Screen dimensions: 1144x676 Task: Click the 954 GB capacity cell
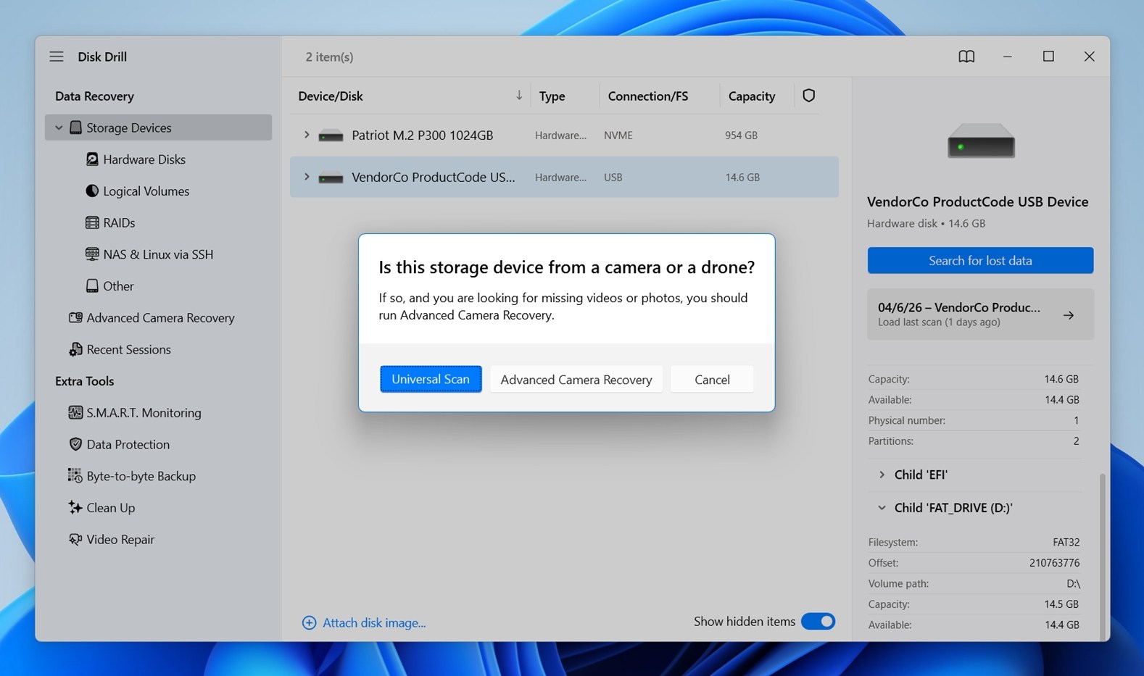(x=741, y=135)
